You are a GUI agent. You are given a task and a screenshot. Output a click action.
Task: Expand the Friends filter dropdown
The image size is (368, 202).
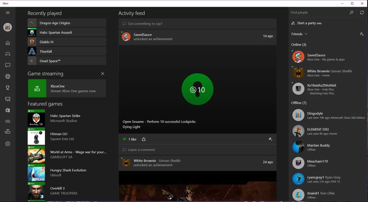(x=299, y=34)
